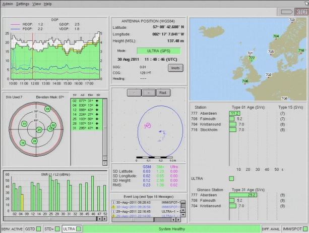Click the plus zoom button on scatter plot
The width and height of the screenshot is (309, 233).
pos(148,93)
